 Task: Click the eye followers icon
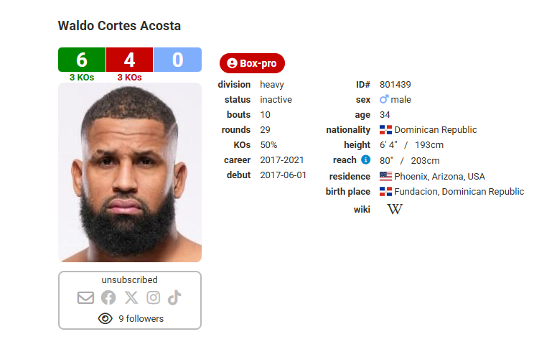click(106, 318)
